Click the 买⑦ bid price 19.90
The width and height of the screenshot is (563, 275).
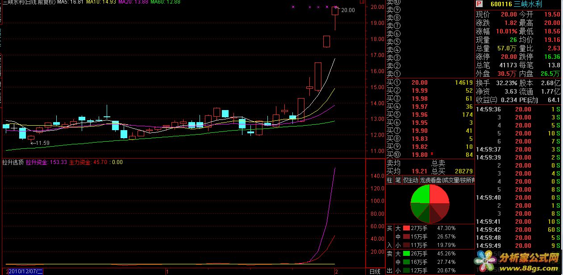(419, 131)
